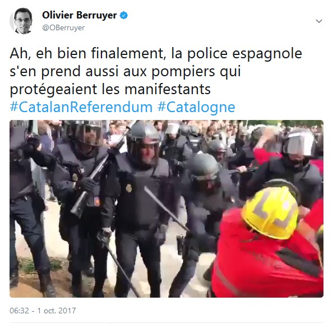Click the blue verified badge
The height and width of the screenshot is (324, 333).
[x=124, y=15]
